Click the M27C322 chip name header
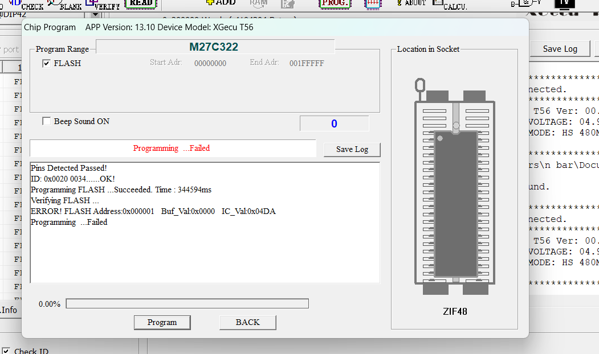599x354 pixels. 214,47
